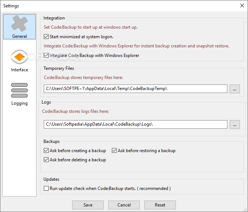Click the Logs group heading
Viewport: 248px width, 212px height.
(46, 102)
